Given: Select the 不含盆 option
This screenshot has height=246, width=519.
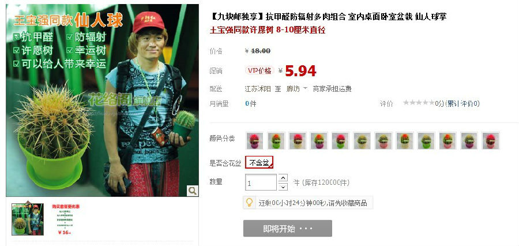Looking at the screenshot, I should (x=259, y=162).
